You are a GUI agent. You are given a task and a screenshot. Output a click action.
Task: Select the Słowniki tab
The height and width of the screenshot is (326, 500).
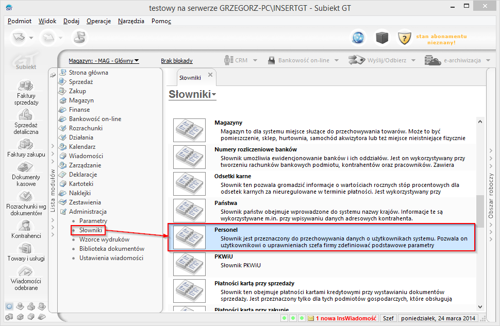(x=190, y=78)
